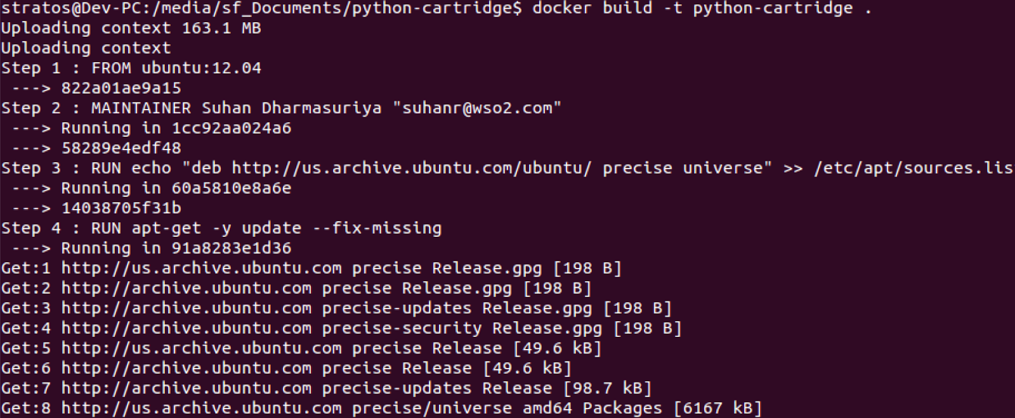Click image ID 58289e4edf48
1015x418 pixels.
tap(121, 148)
